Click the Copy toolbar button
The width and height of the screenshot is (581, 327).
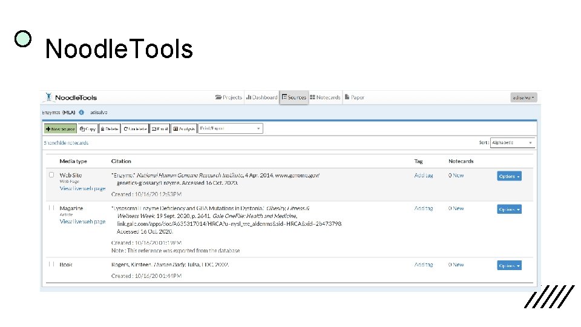pos(88,128)
